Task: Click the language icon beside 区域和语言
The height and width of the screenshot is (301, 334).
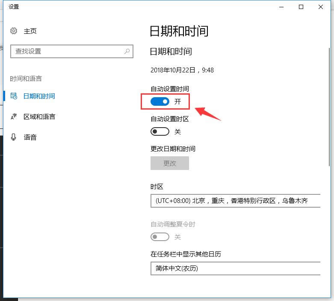Action: (14, 116)
